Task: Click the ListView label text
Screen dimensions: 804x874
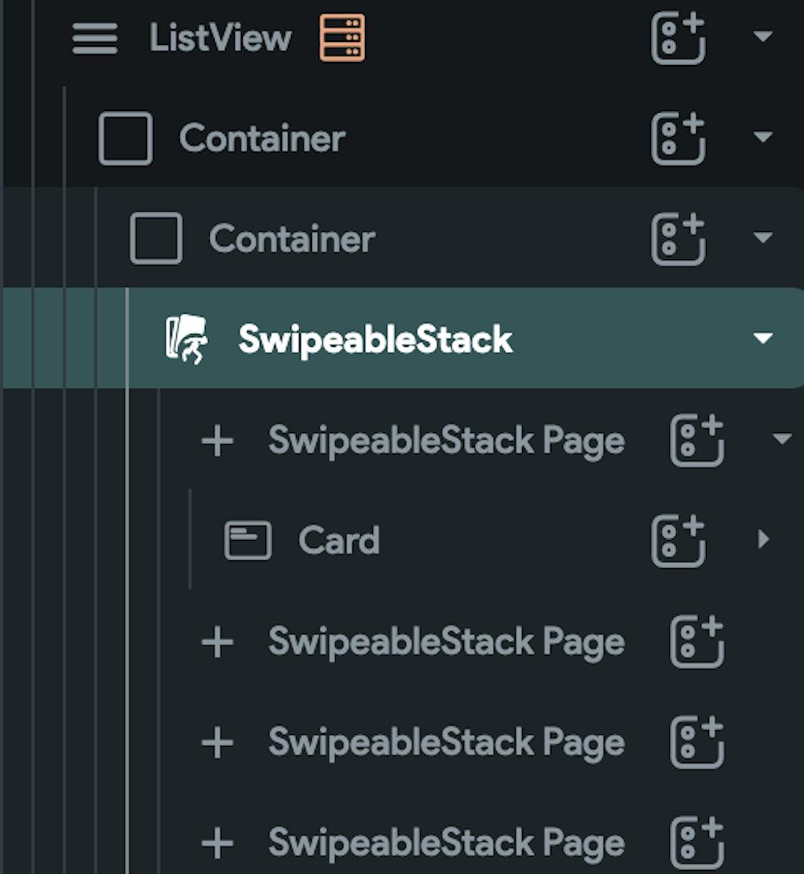Action: point(221,38)
